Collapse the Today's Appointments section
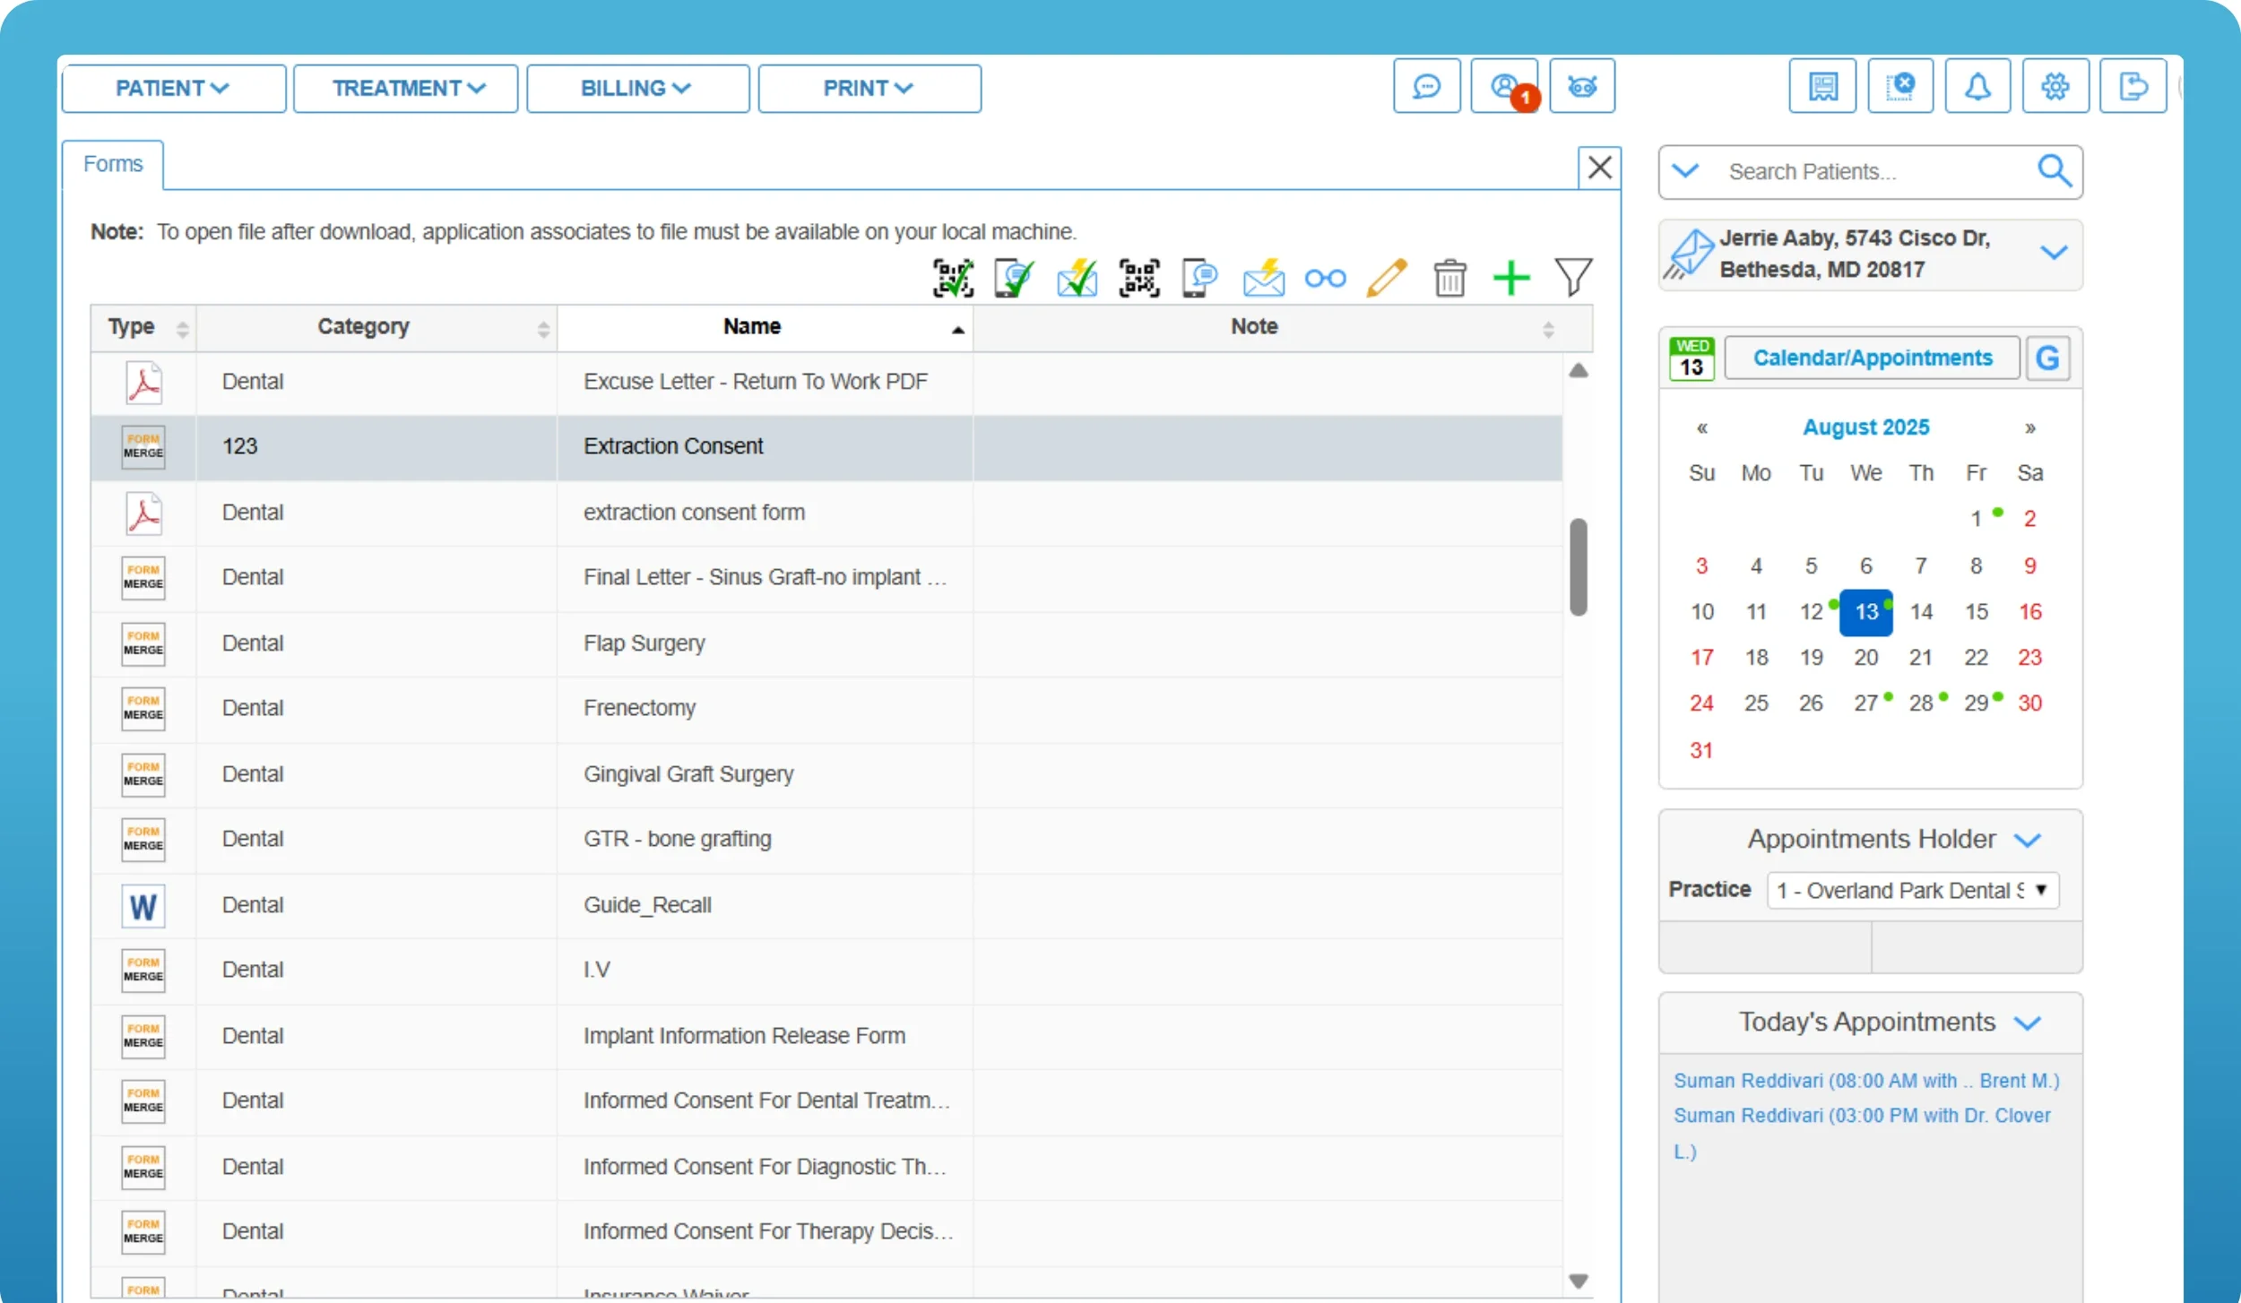2241x1303 pixels. (x=2027, y=1023)
